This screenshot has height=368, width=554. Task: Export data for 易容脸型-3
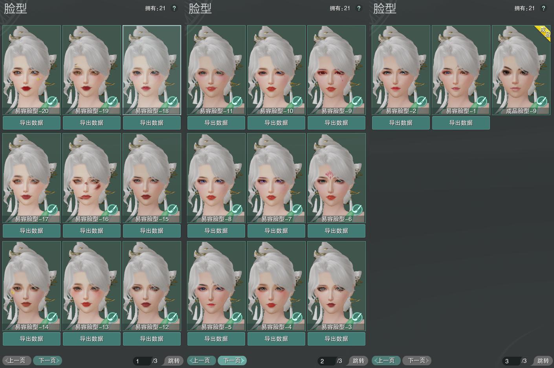click(x=337, y=339)
